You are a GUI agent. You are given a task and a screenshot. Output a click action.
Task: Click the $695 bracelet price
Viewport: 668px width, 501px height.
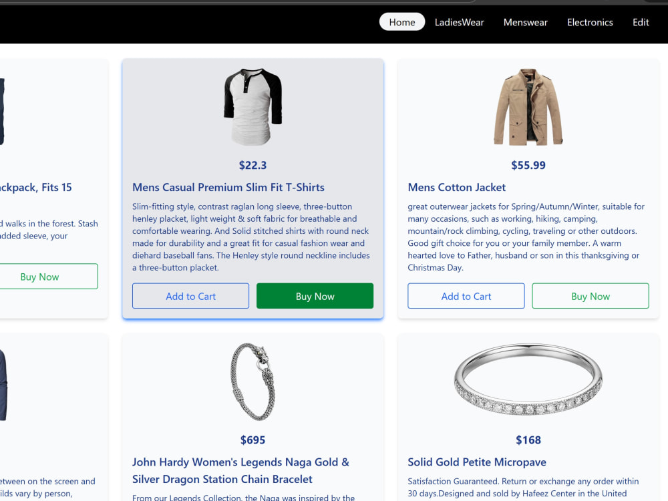point(253,440)
